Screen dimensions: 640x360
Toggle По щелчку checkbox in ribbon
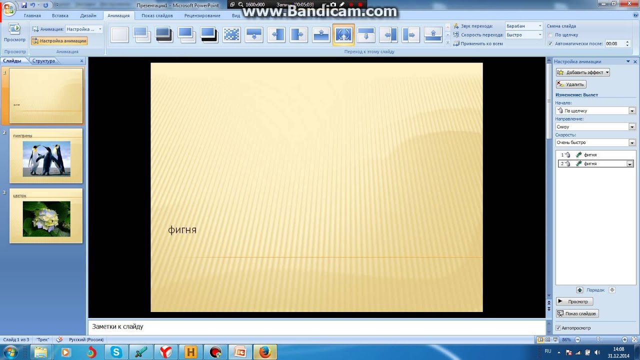550,35
